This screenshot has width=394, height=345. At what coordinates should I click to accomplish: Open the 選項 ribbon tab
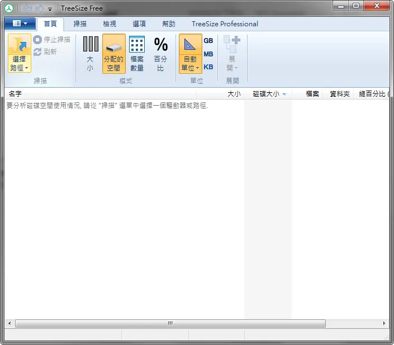tap(139, 24)
